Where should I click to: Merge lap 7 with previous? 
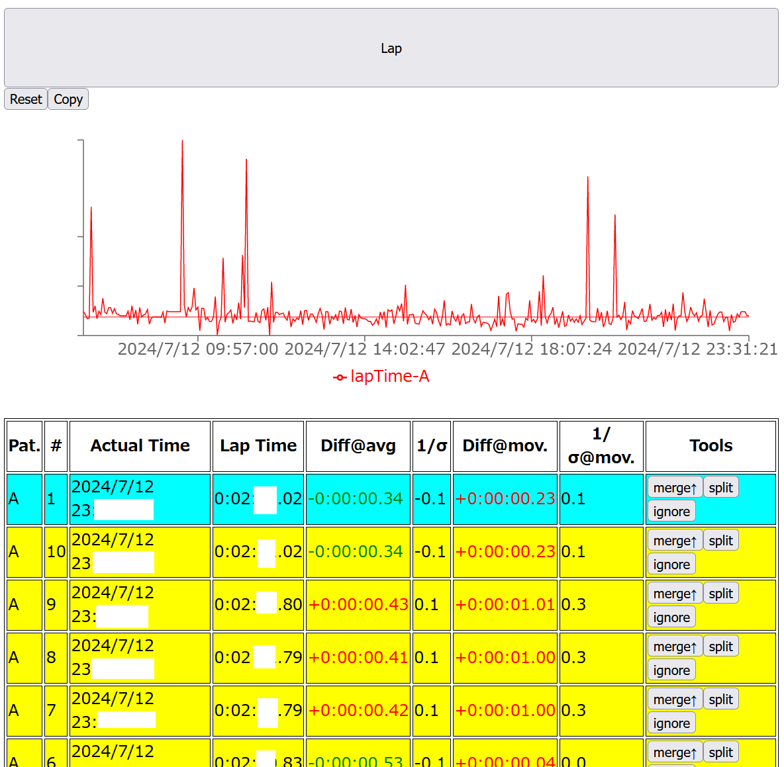click(x=674, y=699)
